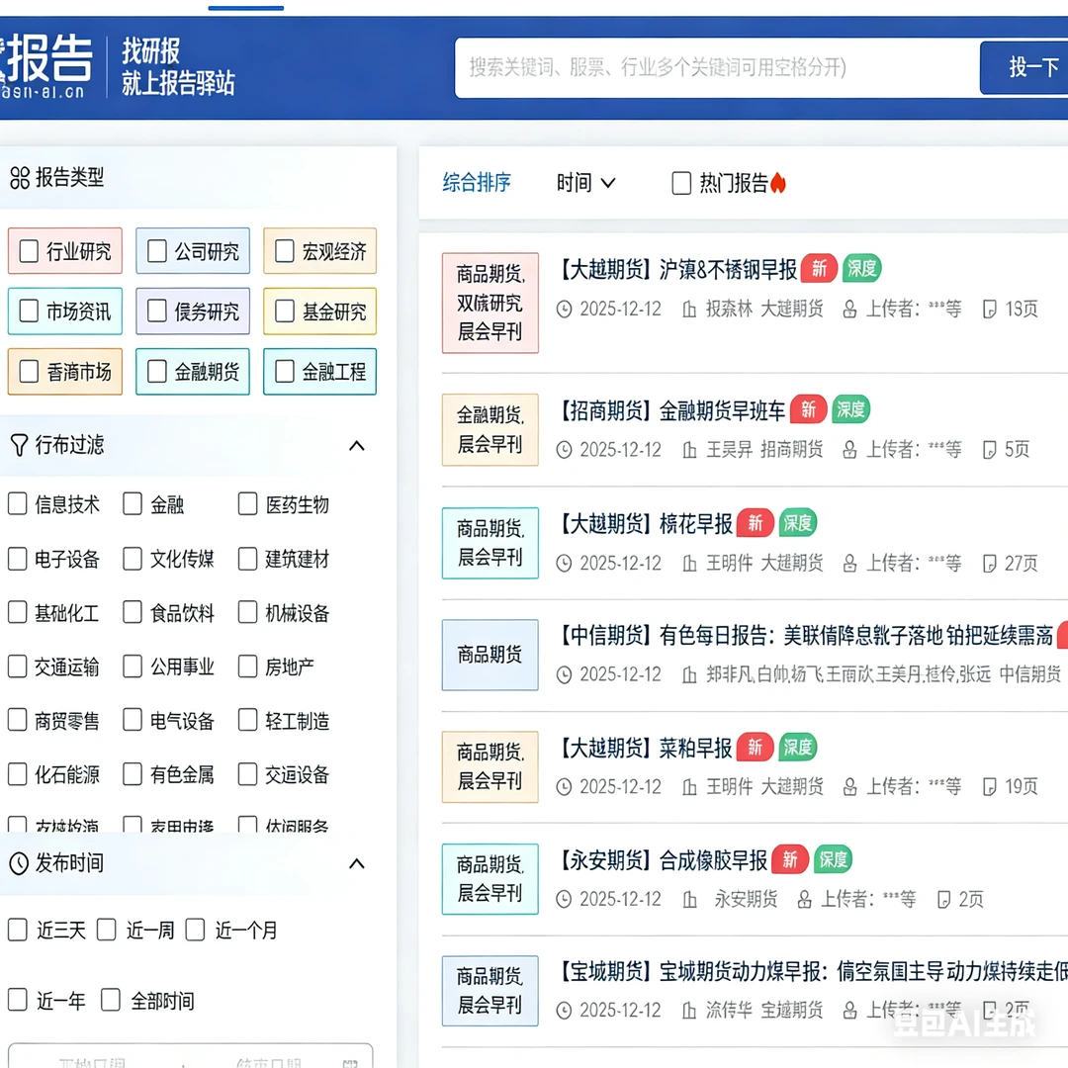Check the 信息技术 industry filter
Screen dimensions: 1068x1068
point(17,504)
